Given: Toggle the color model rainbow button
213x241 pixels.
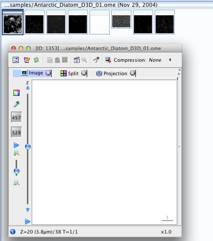Looking at the screenshot, I should 16,93.
